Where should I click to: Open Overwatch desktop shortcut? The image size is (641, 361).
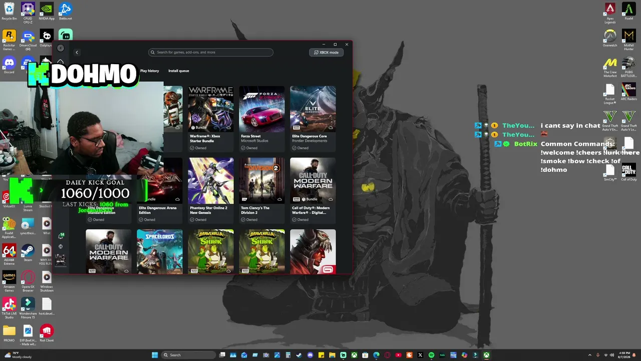coord(610,38)
